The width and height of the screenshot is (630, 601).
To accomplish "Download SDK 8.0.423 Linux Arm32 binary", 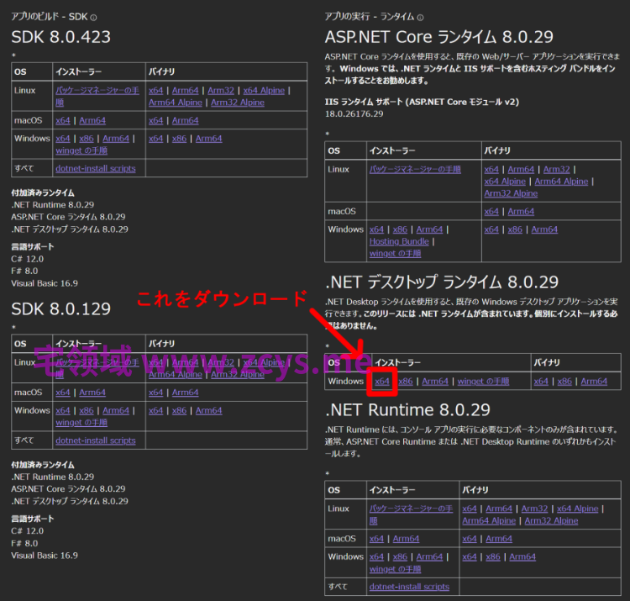I will 221,91.
